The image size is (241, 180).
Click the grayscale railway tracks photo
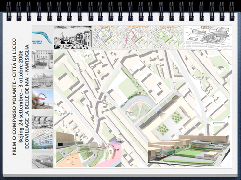click(x=42, y=159)
